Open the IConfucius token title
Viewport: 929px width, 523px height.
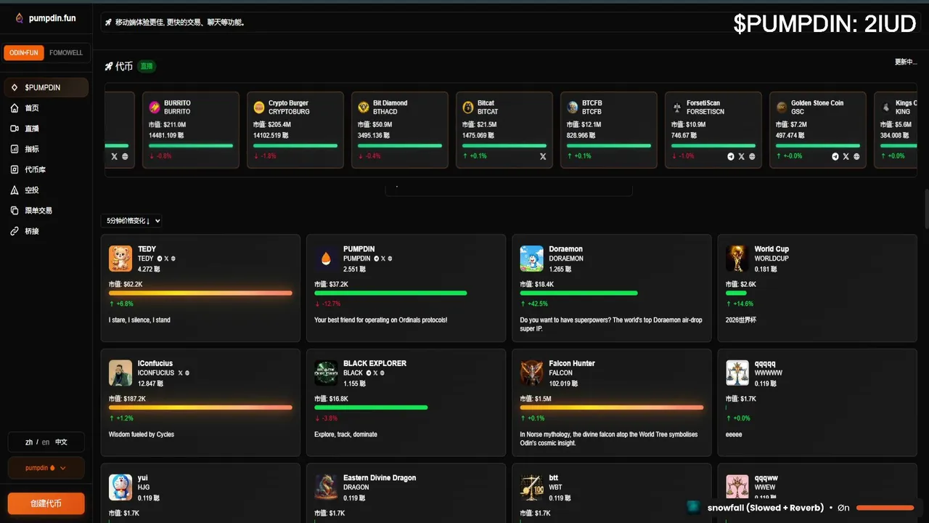click(x=155, y=363)
